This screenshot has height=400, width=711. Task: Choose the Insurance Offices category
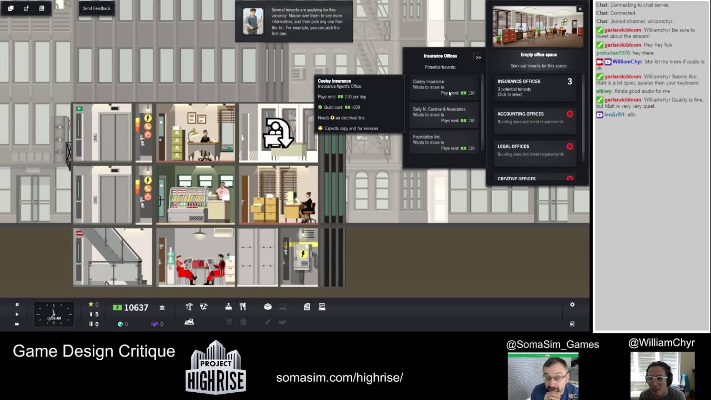pos(535,88)
